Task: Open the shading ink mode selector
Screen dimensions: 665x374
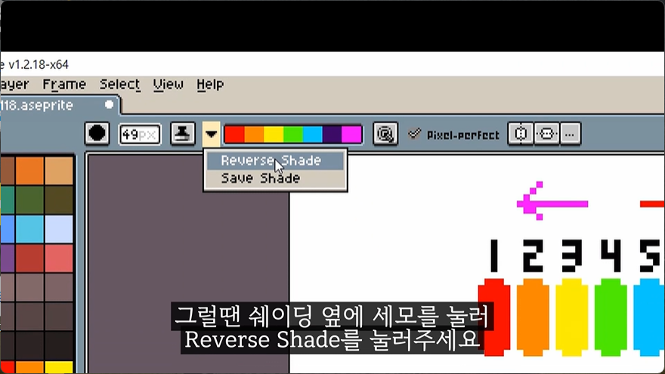Action: click(x=183, y=134)
